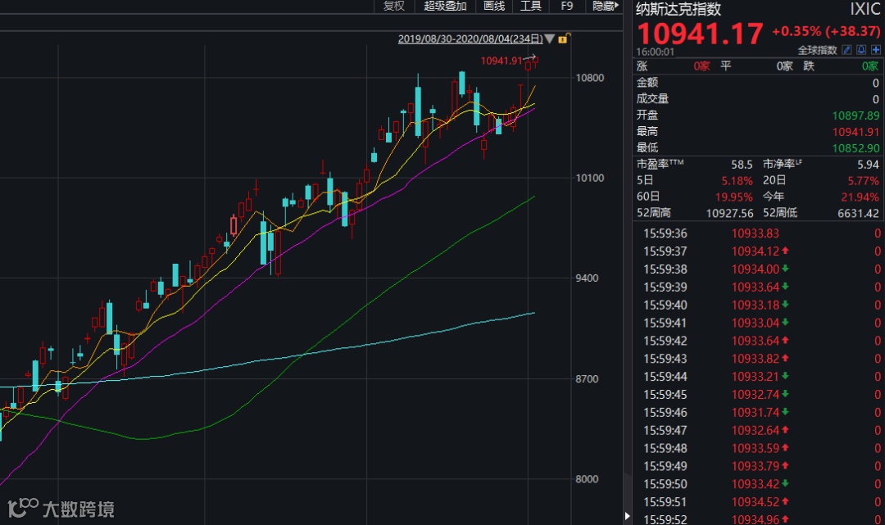Click the 52周高 value 10927.56
This screenshot has width=885, height=525.
click(x=730, y=213)
